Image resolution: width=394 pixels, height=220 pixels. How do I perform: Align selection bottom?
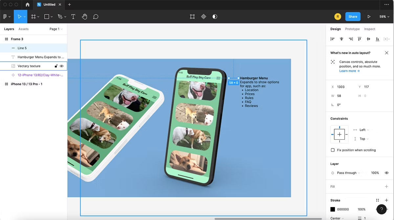(x=378, y=39)
